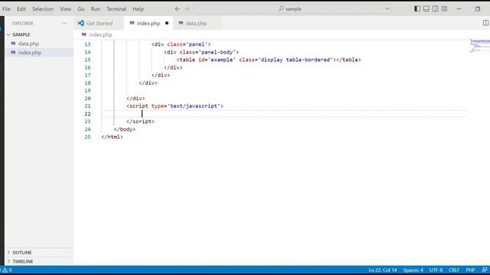Viewport: 490px width, 275px height.
Task: Change line endings via CRLF entry
Action: click(454, 270)
